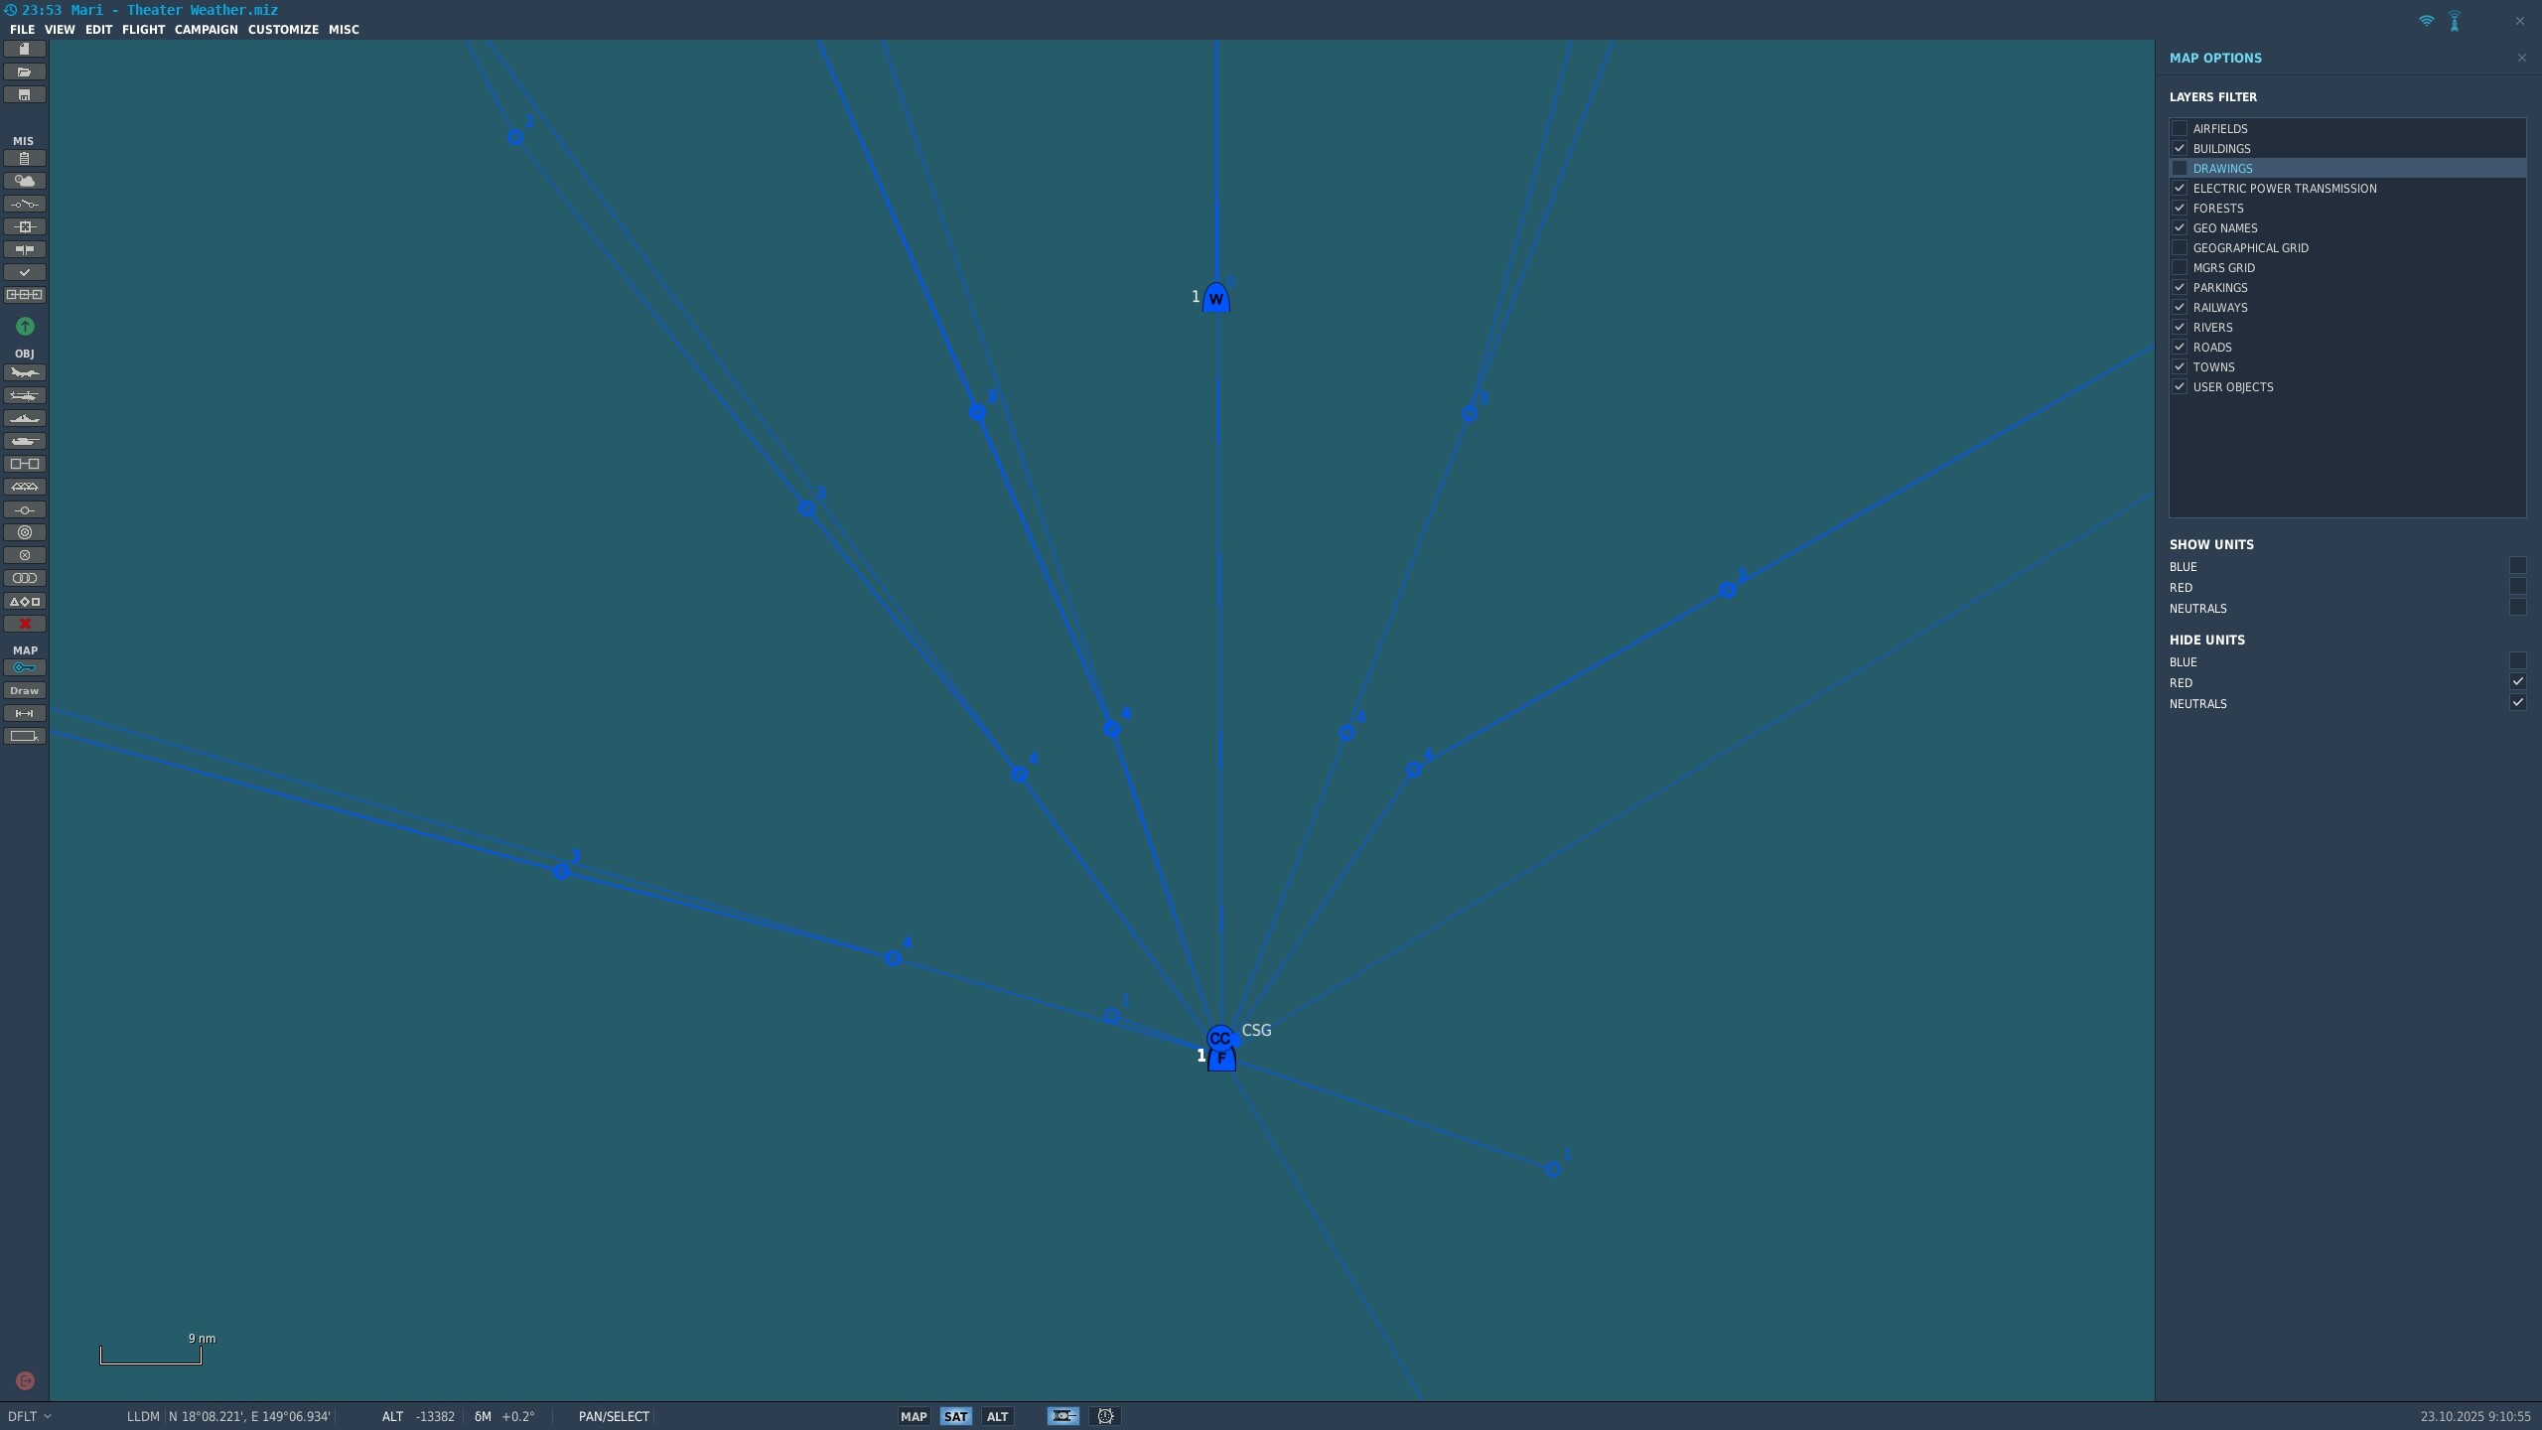Image resolution: width=2542 pixels, height=1430 pixels.
Task: Click the distance ruler tool
Action: click(x=24, y=713)
